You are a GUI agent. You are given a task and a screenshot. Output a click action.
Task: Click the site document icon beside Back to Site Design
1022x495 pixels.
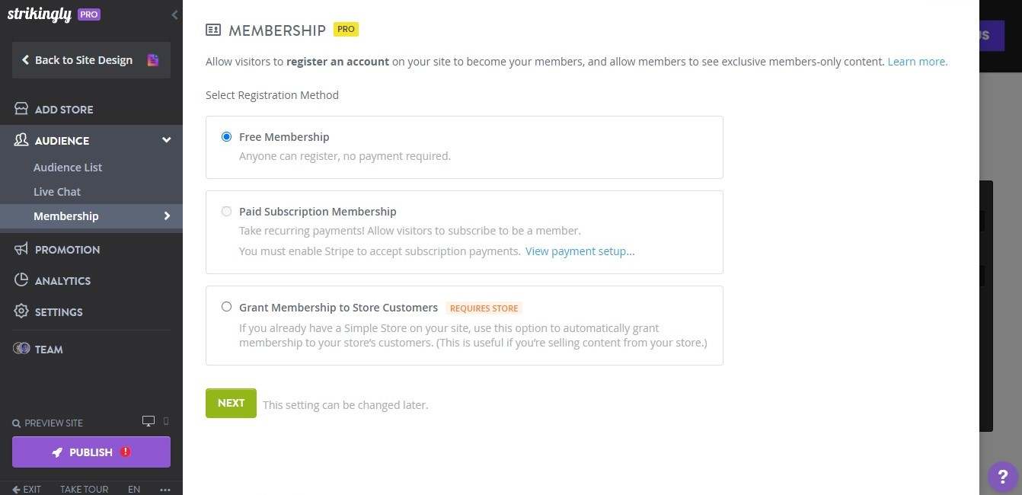point(153,59)
